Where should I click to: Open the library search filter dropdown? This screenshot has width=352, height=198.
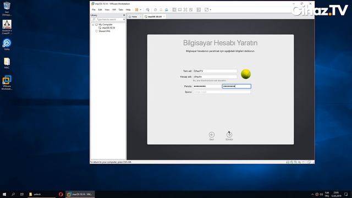coord(124,20)
